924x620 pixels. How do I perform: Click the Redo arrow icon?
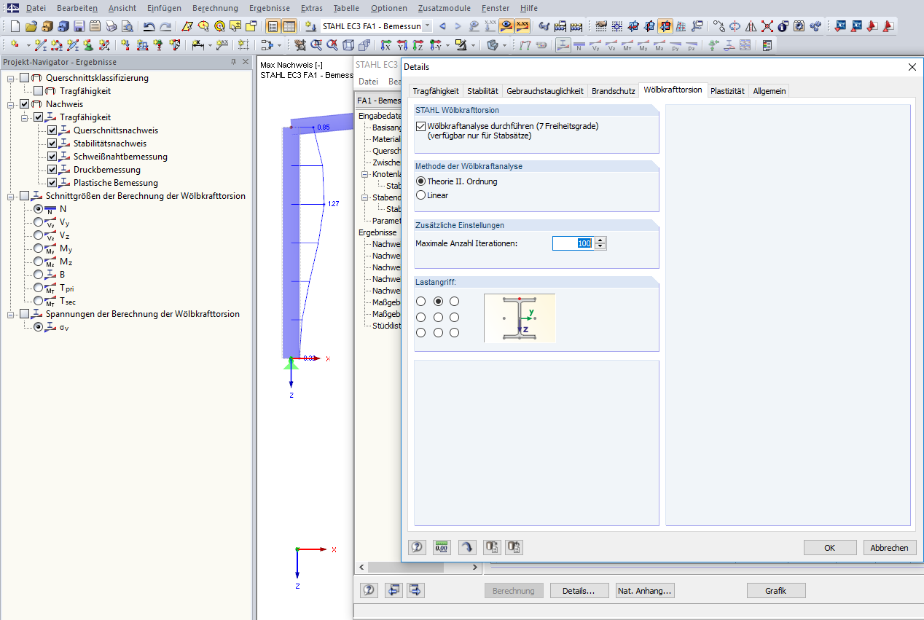pyautogui.click(x=165, y=26)
